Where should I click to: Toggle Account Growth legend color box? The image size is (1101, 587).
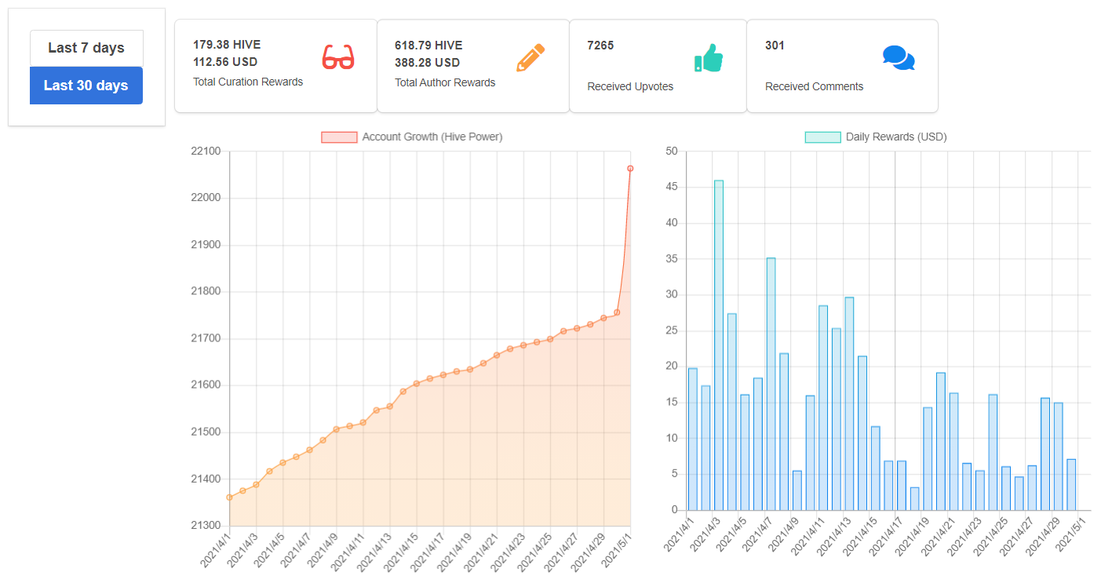(x=339, y=137)
